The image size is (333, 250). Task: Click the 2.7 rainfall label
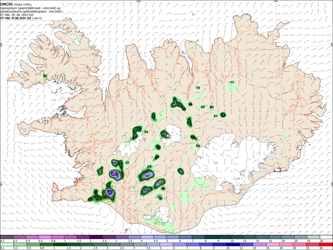click(99, 198)
